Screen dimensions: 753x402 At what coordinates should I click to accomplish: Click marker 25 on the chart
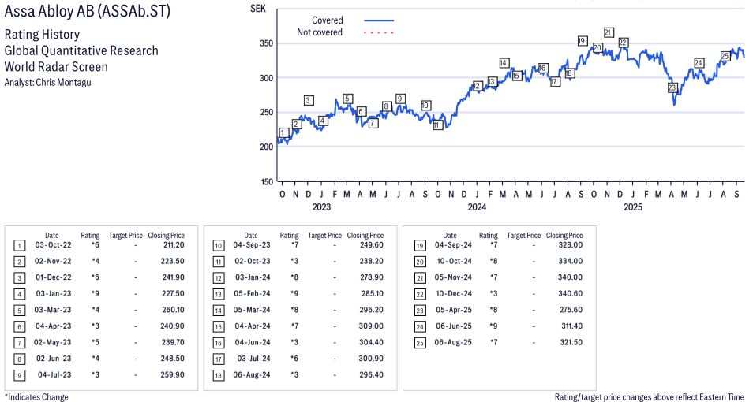point(725,56)
